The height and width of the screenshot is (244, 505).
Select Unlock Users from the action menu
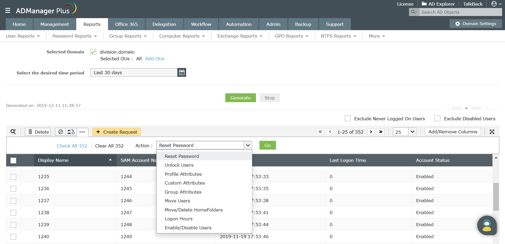(179, 165)
